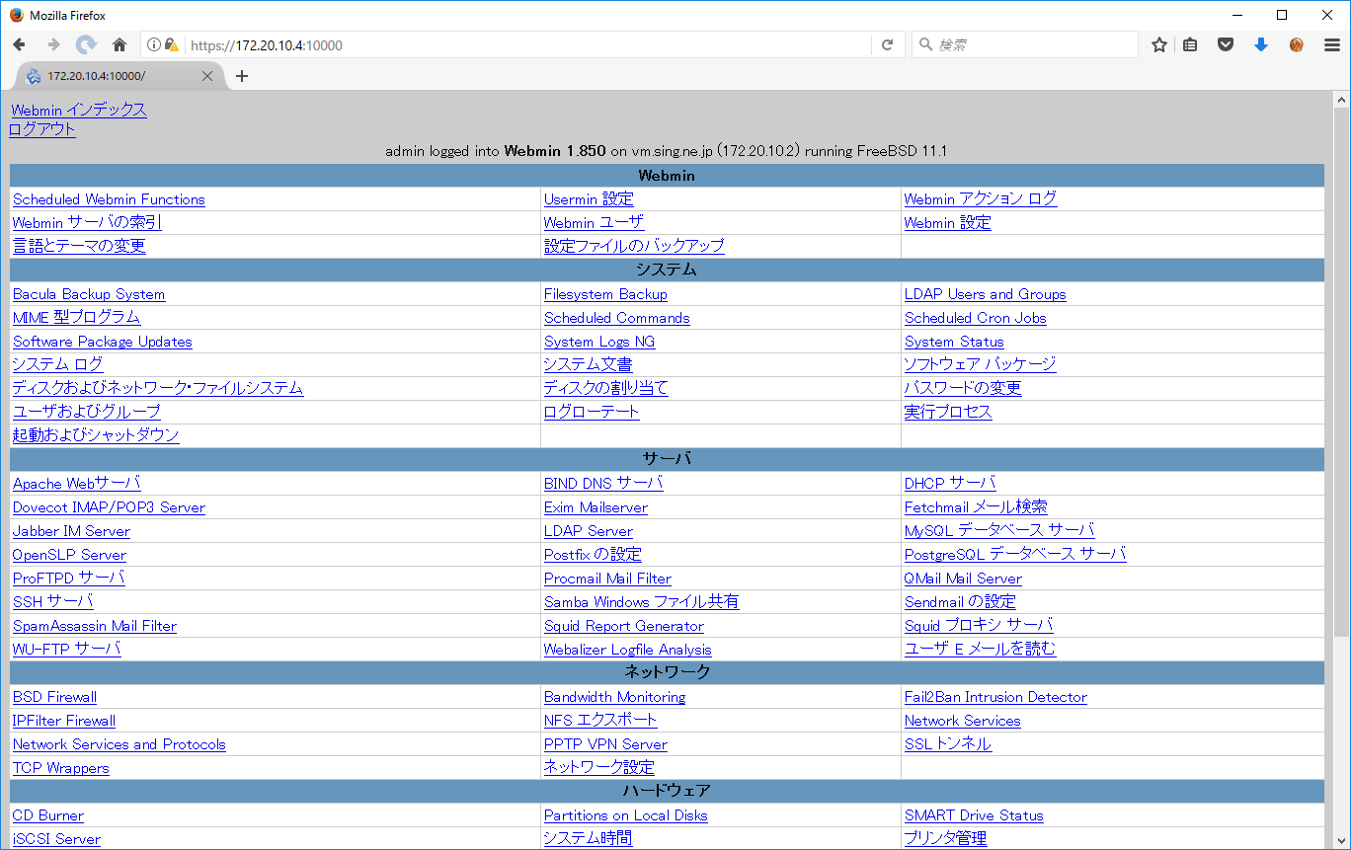
Task: Open SMART Drive Status link
Action: 974,815
